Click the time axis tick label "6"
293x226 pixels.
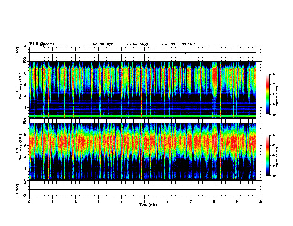pyautogui.click(x=168, y=202)
